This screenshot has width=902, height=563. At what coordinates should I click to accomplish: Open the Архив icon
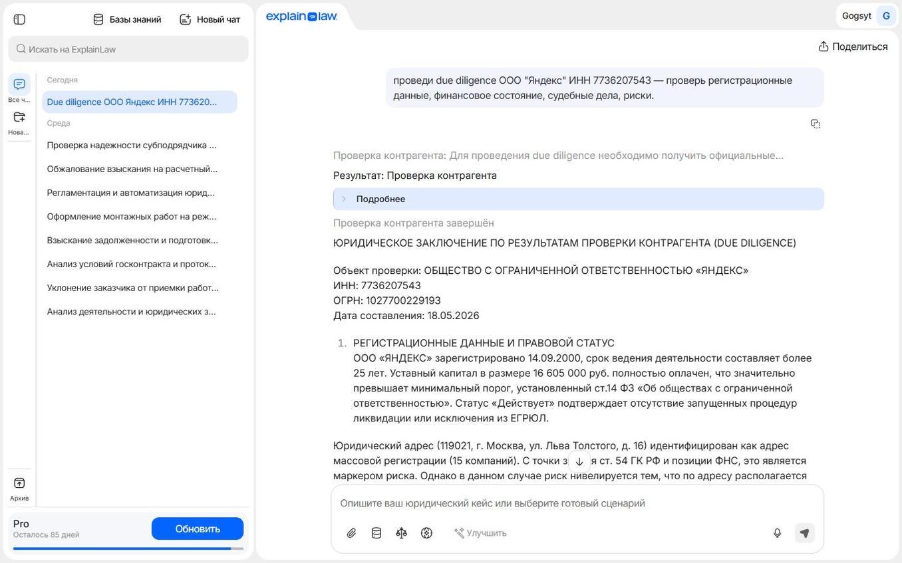pyautogui.click(x=19, y=483)
